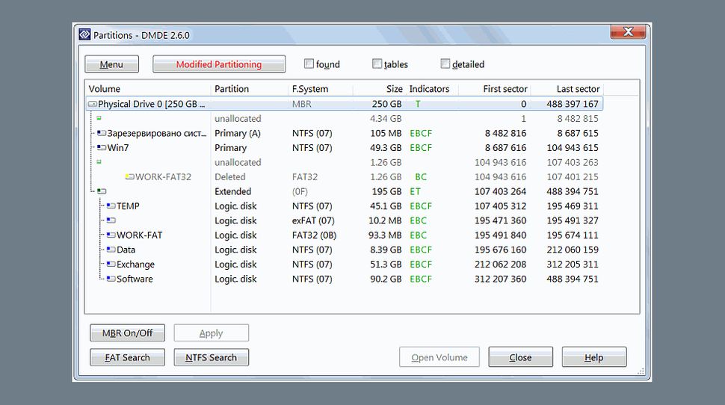Enable the found checkbox

pos(309,64)
